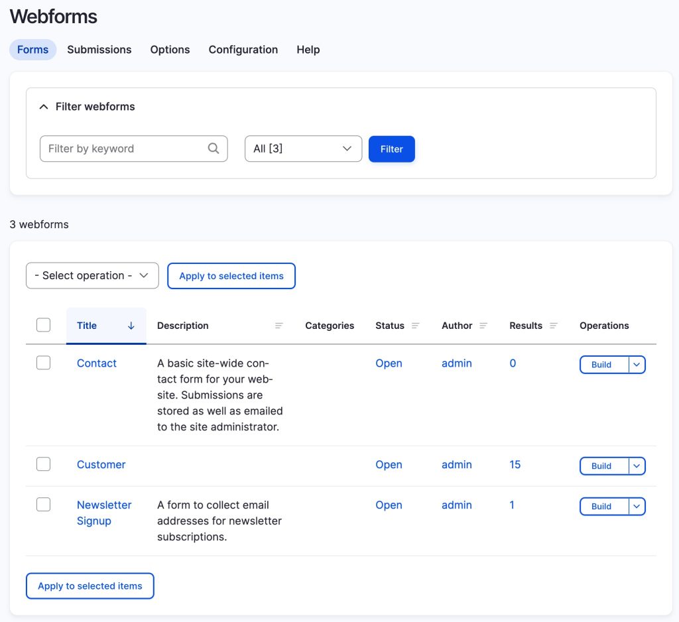Click Build button for Newsletter Signup form
The image size is (679, 622).
[604, 507]
